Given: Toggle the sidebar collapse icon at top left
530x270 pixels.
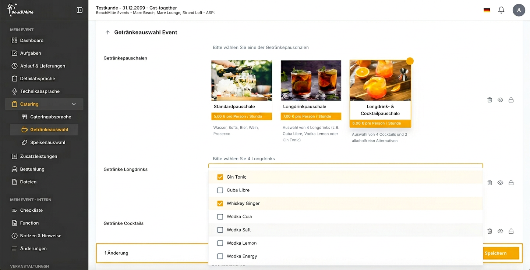Looking at the screenshot, I should pos(79,10).
